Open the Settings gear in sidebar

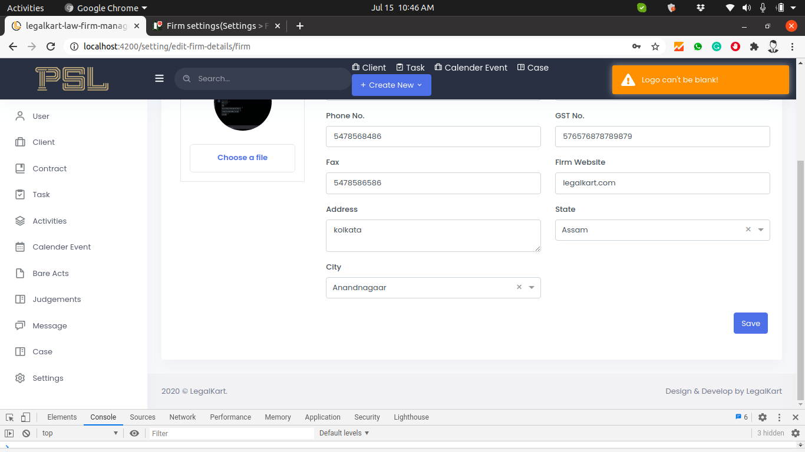(20, 378)
